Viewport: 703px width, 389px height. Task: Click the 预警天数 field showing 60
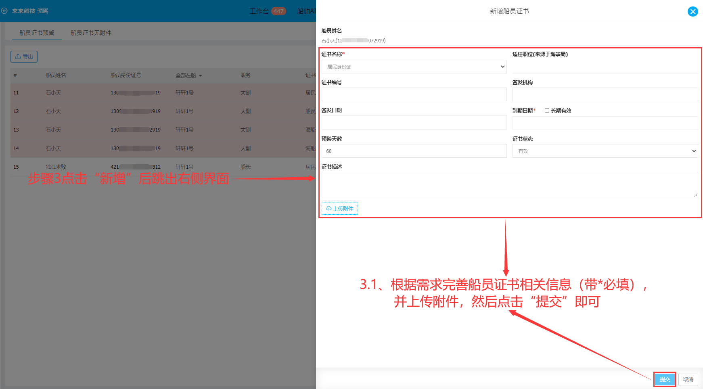414,151
